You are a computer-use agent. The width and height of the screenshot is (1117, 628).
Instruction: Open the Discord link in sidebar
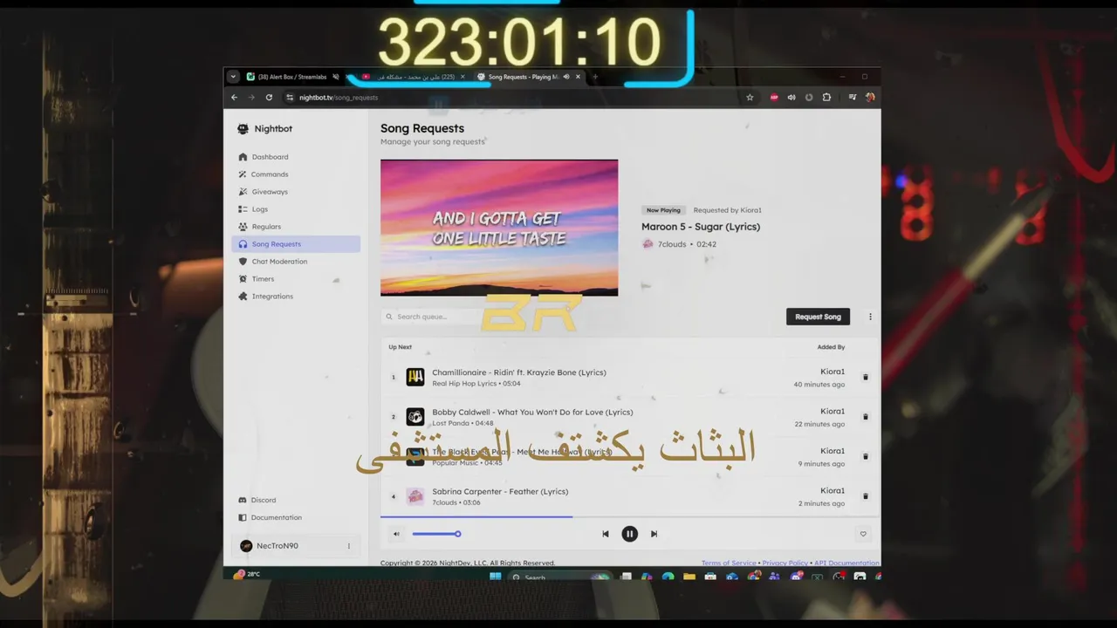pyautogui.click(x=295, y=500)
